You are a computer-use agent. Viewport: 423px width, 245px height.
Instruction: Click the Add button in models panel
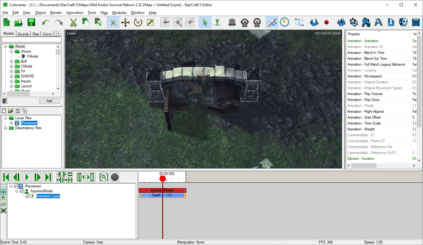coord(49,101)
